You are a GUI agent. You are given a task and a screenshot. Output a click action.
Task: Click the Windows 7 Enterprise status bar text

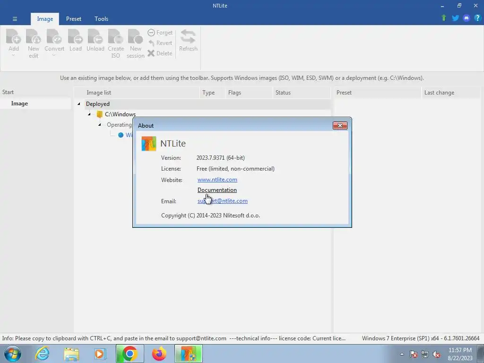420,338
